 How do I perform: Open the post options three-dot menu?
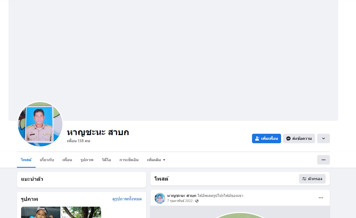click(x=321, y=198)
